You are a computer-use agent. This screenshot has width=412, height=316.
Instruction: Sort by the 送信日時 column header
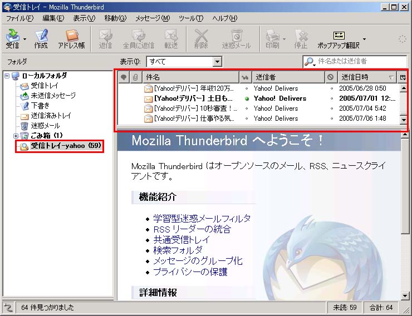(367, 77)
